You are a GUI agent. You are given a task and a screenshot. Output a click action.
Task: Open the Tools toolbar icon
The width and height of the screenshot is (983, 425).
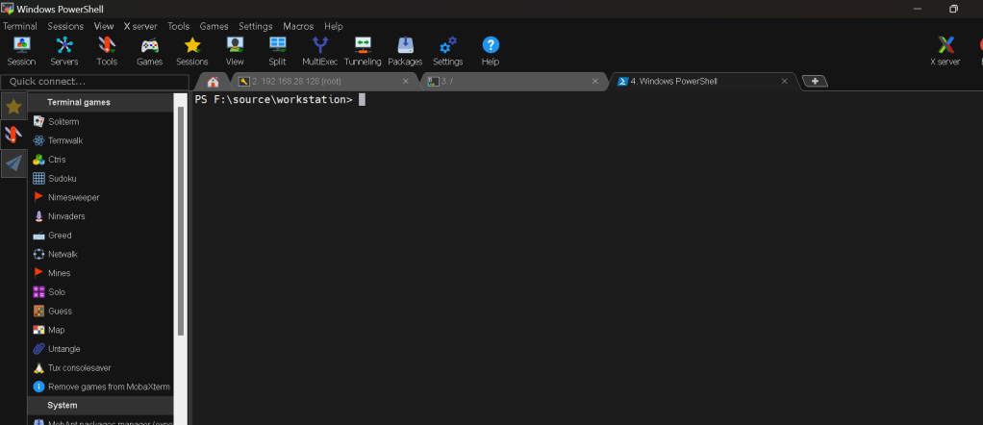[x=107, y=51]
